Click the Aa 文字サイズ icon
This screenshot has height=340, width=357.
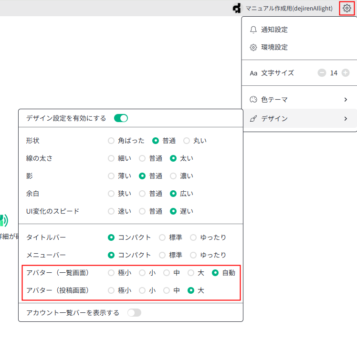coord(253,73)
